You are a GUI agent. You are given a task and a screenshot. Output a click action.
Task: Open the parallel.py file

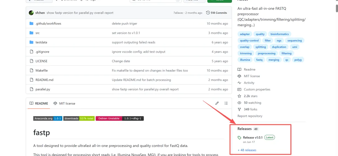43,89
